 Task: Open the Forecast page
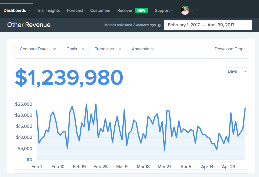[75, 10]
